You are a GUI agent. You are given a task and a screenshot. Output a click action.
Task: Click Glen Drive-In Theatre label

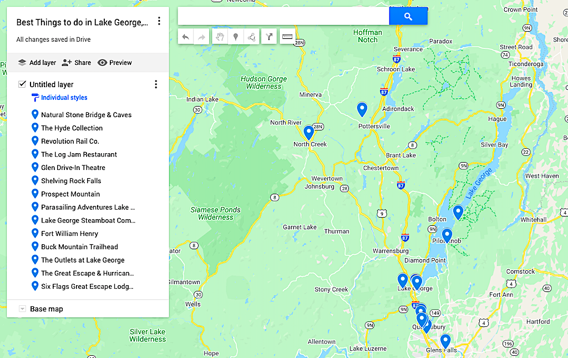tap(73, 168)
